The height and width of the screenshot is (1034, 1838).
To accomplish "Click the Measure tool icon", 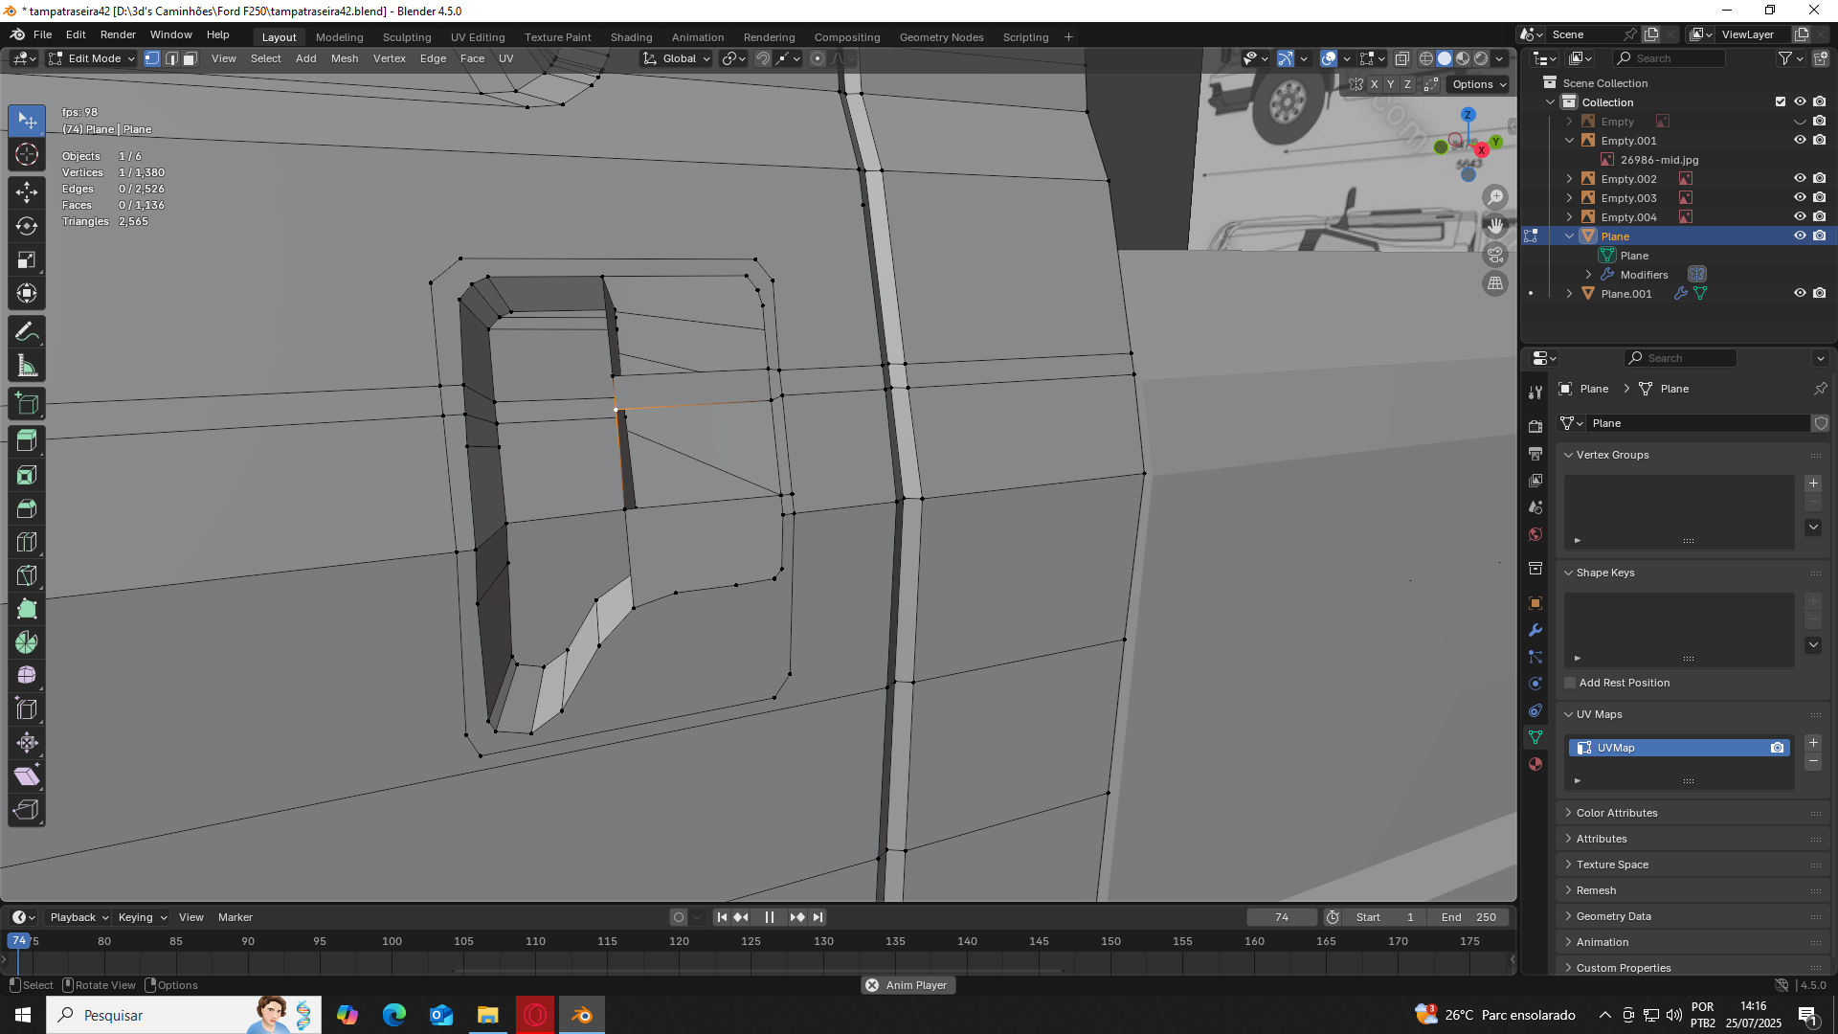I will point(27,366).
